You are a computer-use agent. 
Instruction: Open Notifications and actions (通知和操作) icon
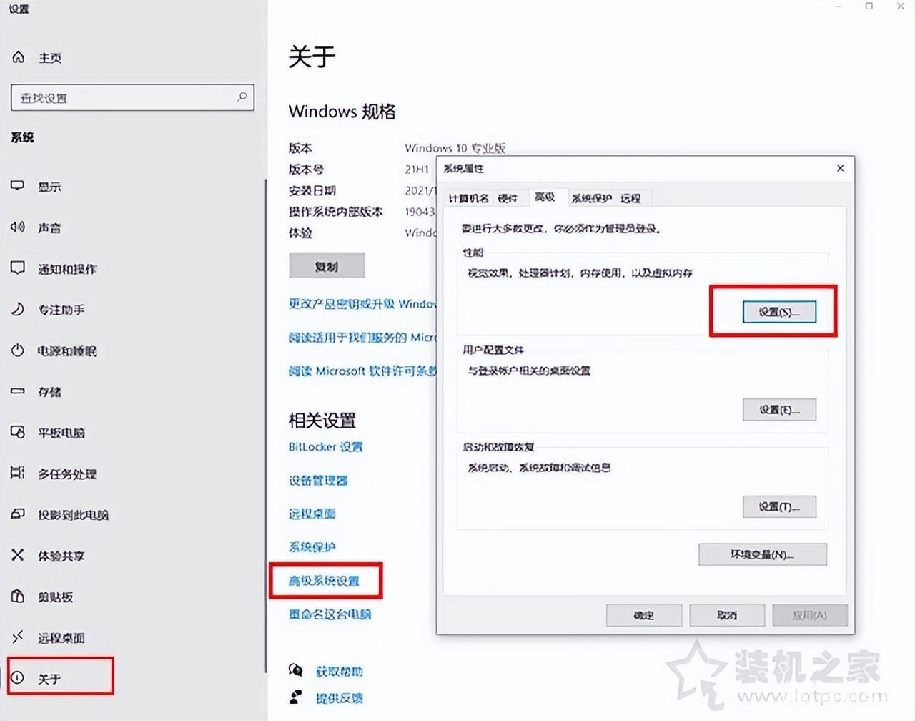[x=18, y=268]
